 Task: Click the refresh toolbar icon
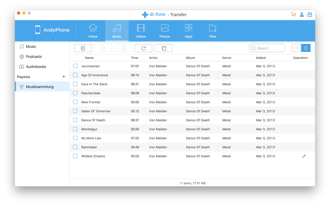coord(143,48)
